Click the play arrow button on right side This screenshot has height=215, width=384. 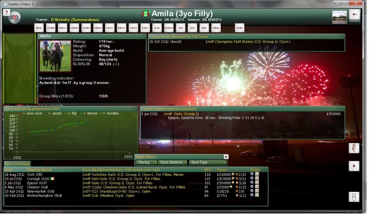coord(354,166)
